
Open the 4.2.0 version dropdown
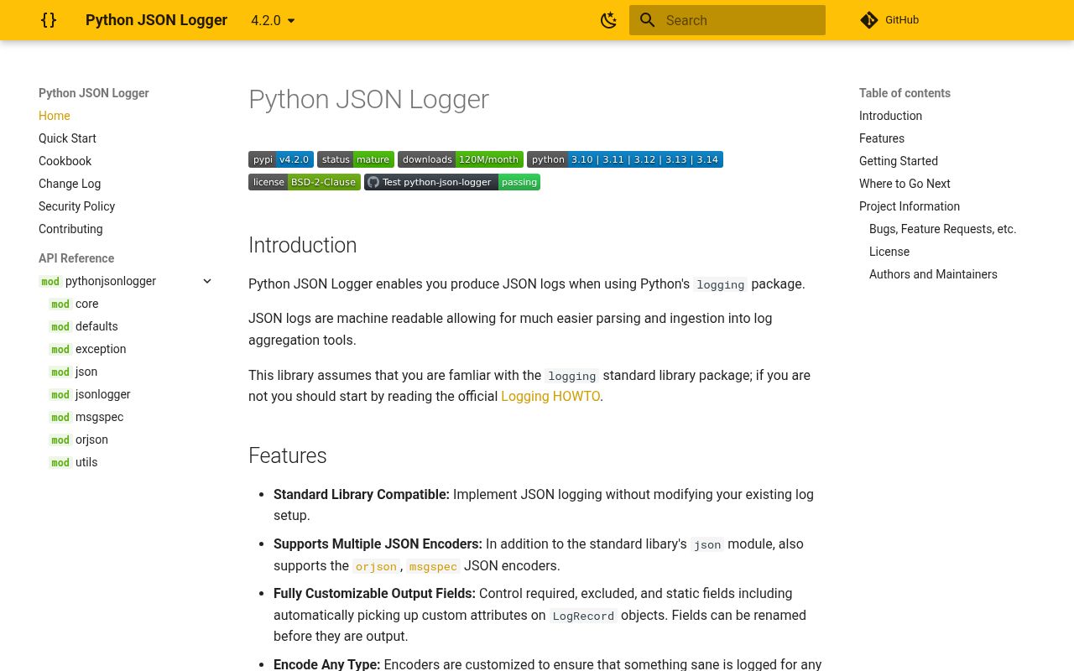click(274, 20)
